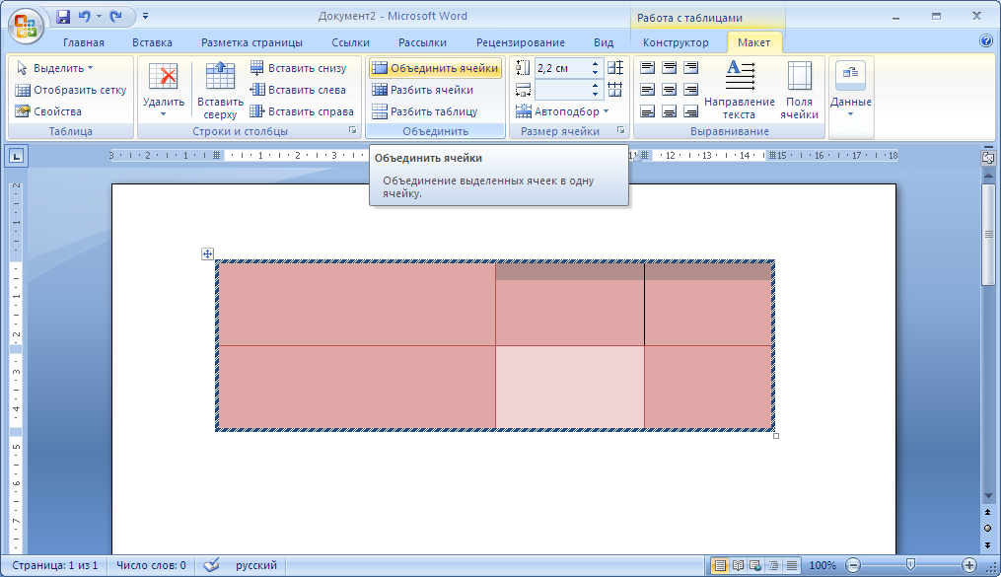Viewport: 1001px width, 577px height.
Task: Open Word help question mark icon
Action: 985,40
